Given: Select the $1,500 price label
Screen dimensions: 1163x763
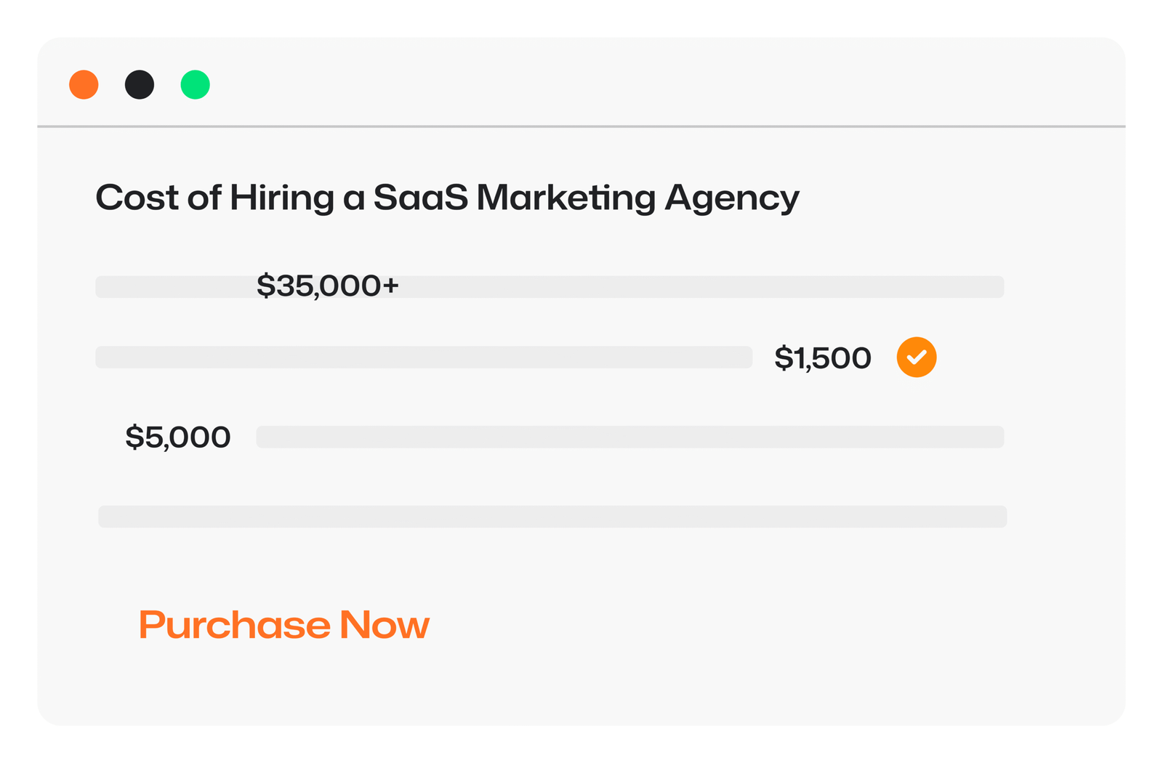Looking at the screenshot, I should (822, 358).
